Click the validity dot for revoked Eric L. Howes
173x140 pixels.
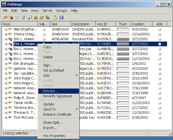point(44,39)
